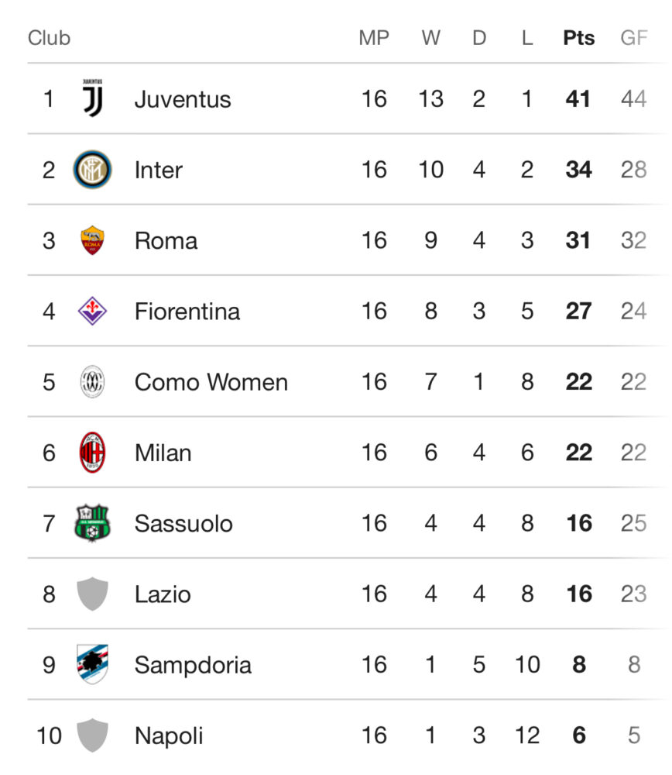Image resolution: width=672 pixels, height=775 pixels.
Task: Click the Fiorentina club crest
Action: (x=92, y=311)
